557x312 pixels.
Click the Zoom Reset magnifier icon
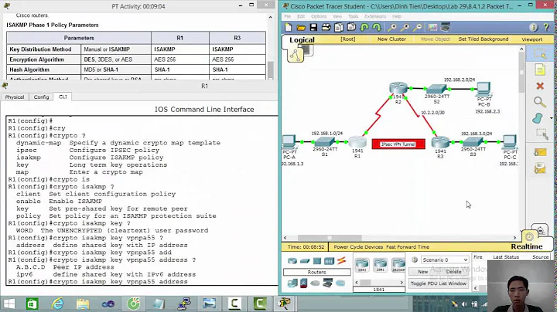(405, 27)
